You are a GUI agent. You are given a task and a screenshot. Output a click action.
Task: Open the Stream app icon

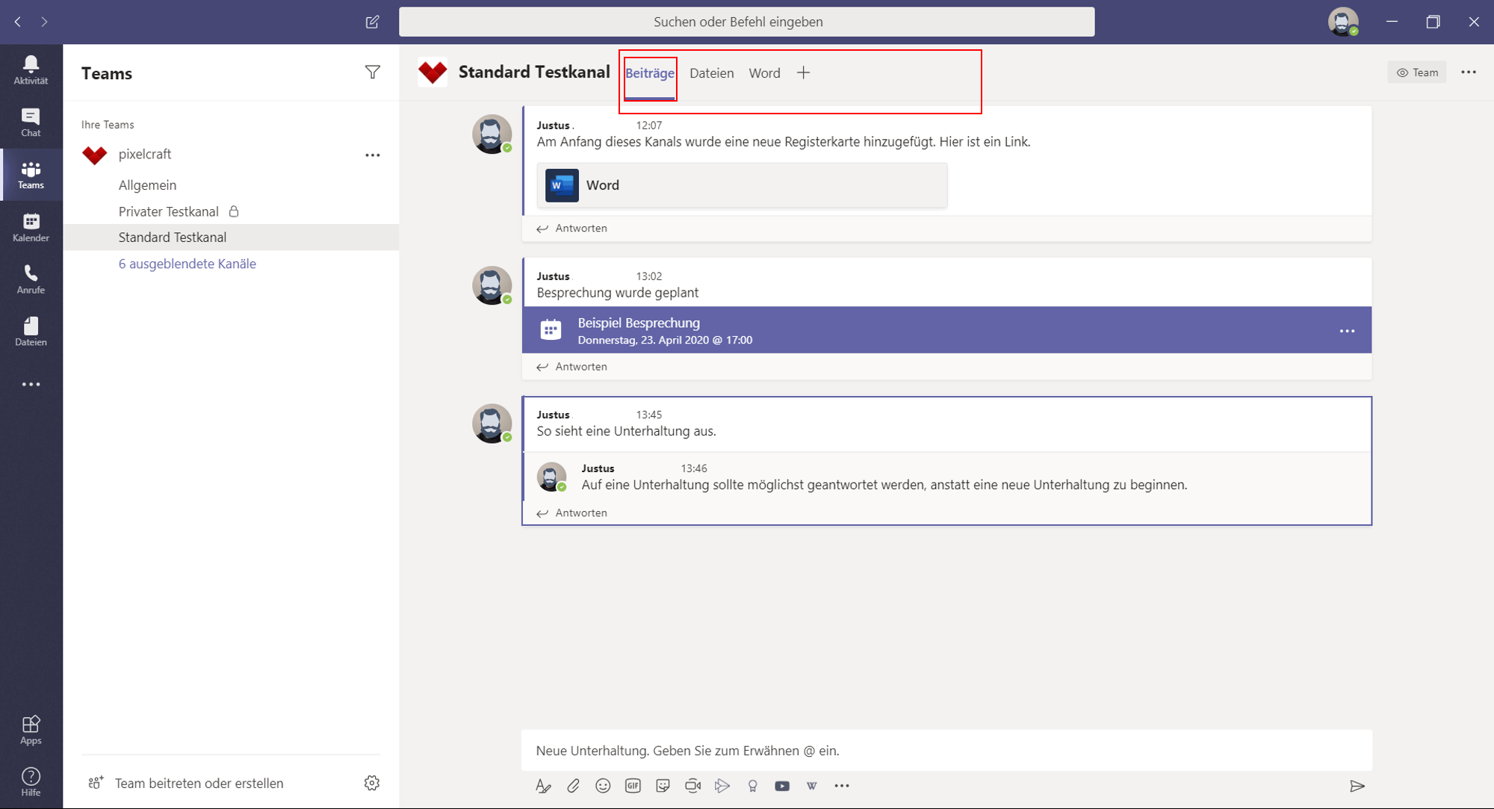[722, 786]
